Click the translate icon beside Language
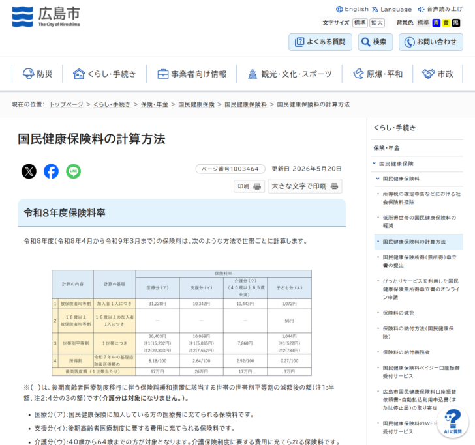Viewport: 475px width, 445px height. [375, 9]
